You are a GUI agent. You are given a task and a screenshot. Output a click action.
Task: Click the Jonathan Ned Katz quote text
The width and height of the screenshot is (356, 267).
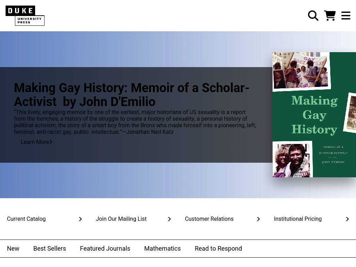click(135, 122)
